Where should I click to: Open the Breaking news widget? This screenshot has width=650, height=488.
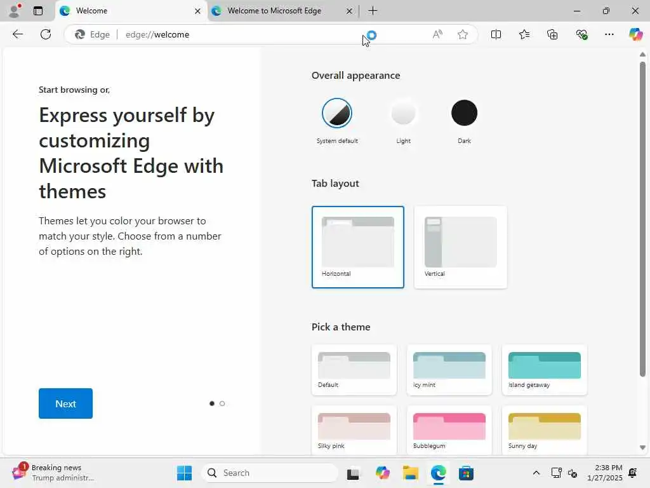tap(53, 473)
